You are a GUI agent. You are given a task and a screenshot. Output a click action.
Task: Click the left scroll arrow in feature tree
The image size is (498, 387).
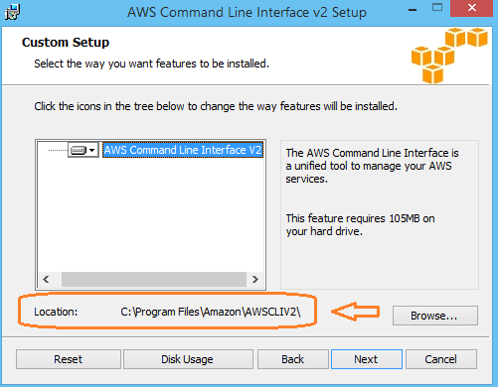(x=46, y=280)
